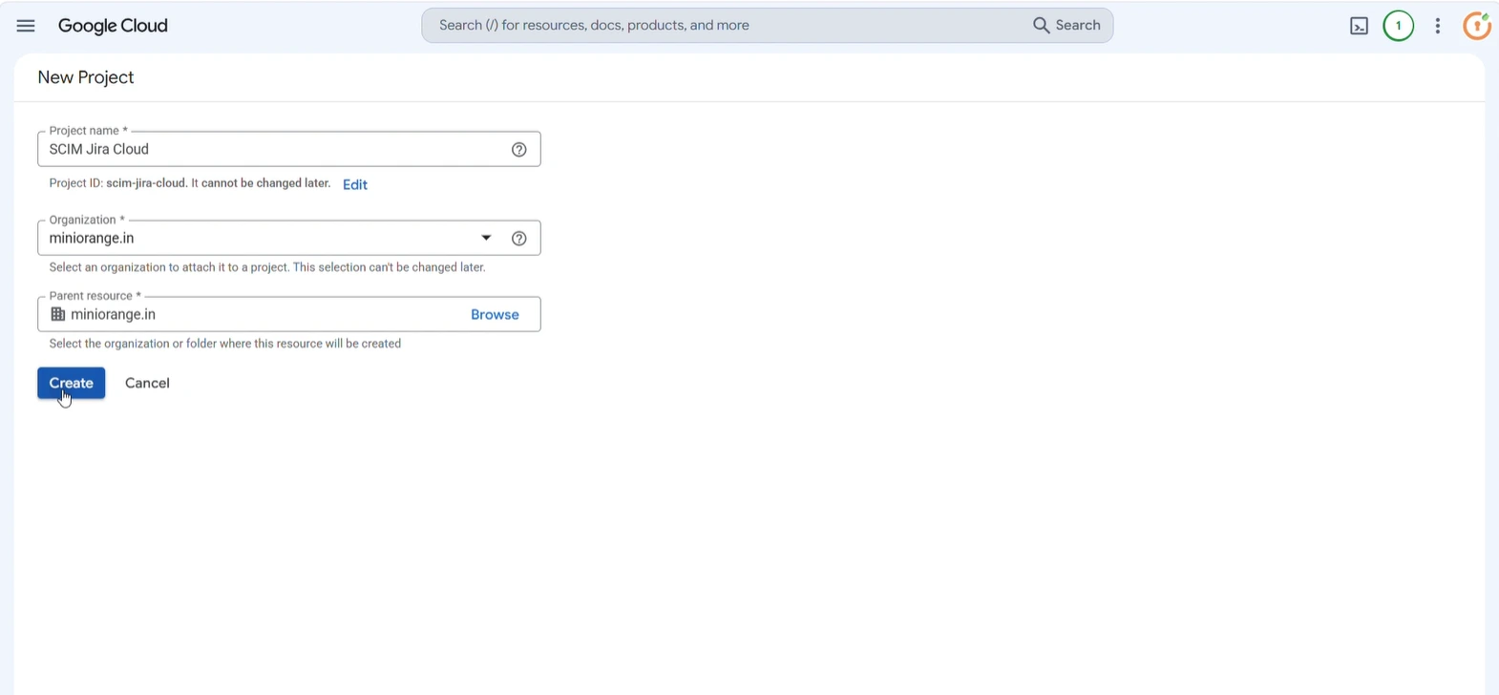This screenshot has width=1499, height=695.
Task: Click the magnifier Search button
Action: point(1066,26)
